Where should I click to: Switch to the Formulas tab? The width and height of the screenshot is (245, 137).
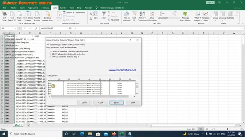click(x=45, y=8)
